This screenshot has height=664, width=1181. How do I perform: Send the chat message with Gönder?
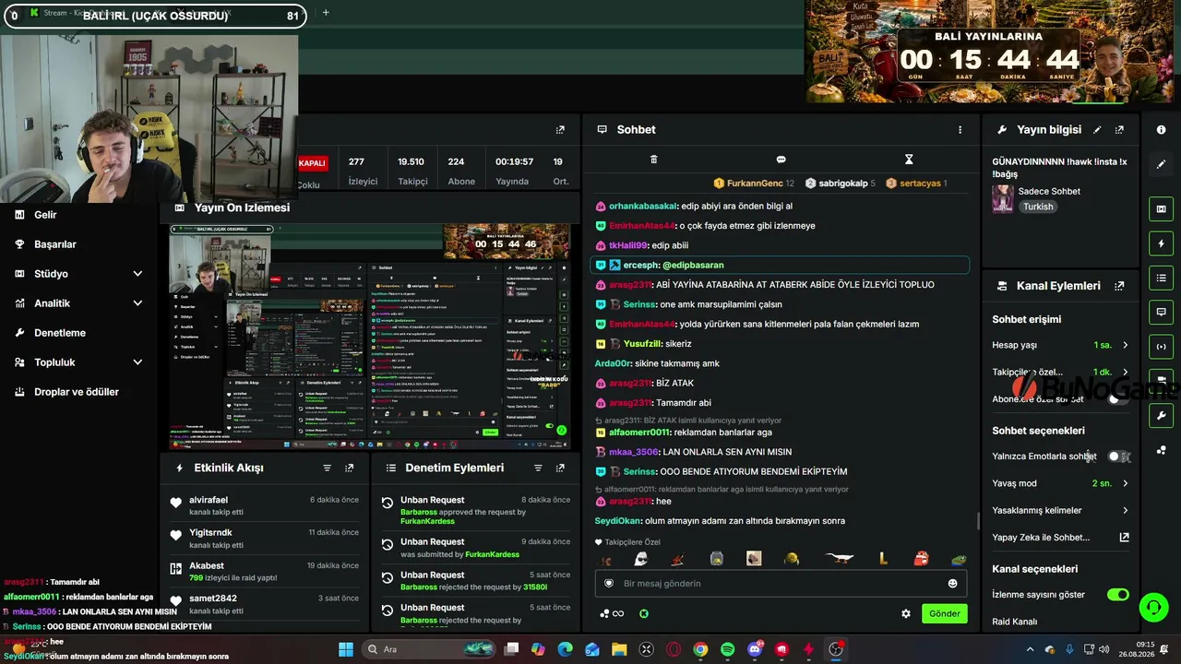(x=945, y=613)
